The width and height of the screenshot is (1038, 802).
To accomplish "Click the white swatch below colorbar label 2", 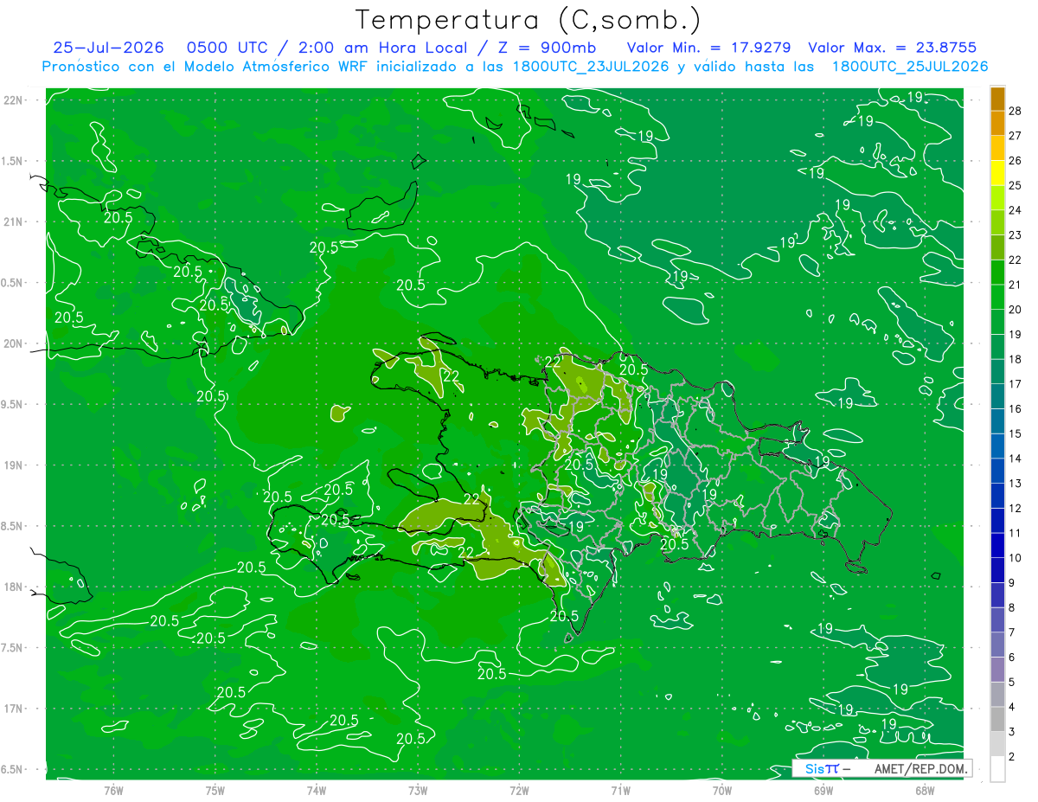I will coord(997,769).
